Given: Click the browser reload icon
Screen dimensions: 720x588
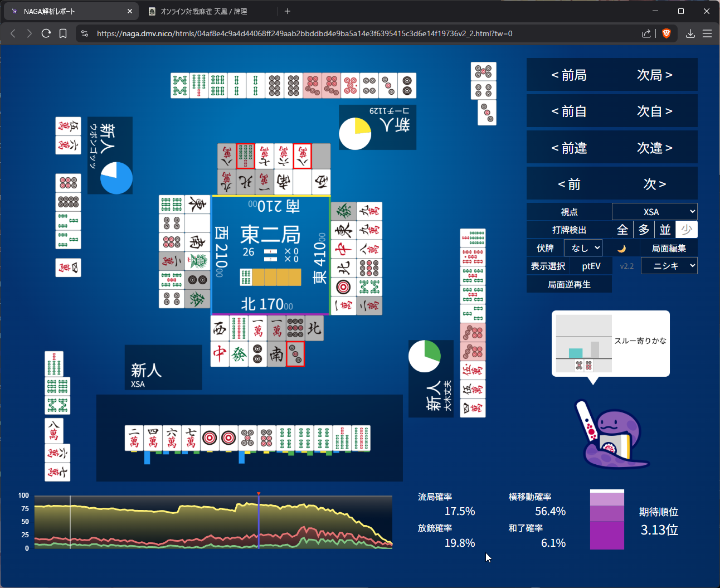Looking at the screenshot, I should click(x=46, y=33).
